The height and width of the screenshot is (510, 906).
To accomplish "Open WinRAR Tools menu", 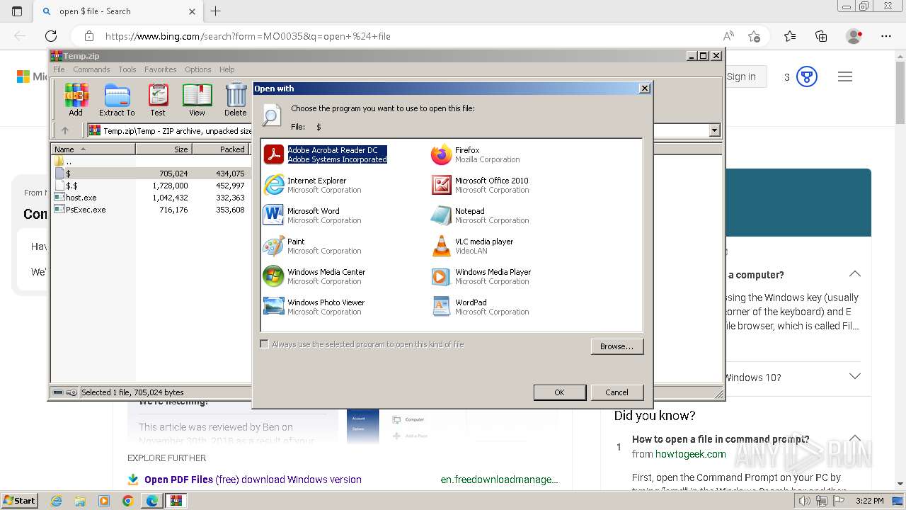I will click(127, 69).
